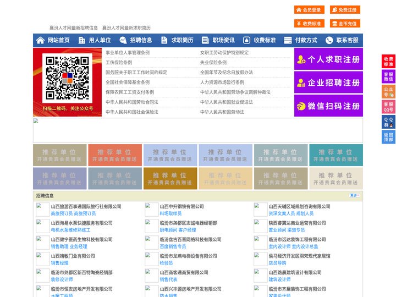Image resolution: width=396 pixels, height=297 pixels.
Task: Click the teal 推荐单位 banner
Action: tap(336, 155)
